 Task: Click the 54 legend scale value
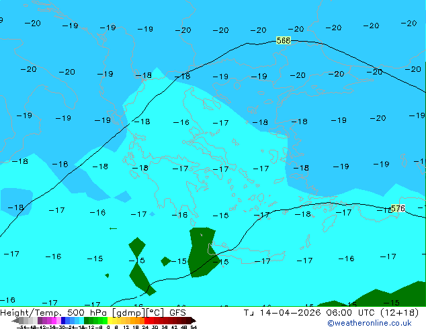(194, 327)
